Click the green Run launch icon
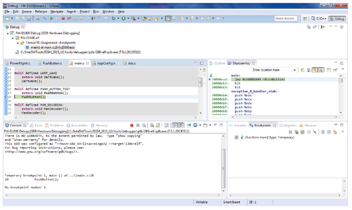The image size is (352, 210). pos(123,18)
